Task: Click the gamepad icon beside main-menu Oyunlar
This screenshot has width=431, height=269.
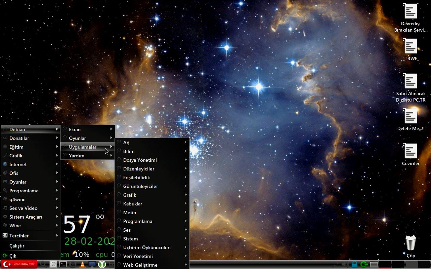Action: coord(5,182)
